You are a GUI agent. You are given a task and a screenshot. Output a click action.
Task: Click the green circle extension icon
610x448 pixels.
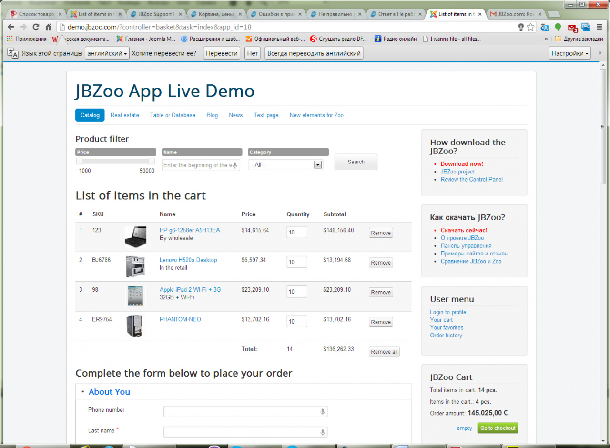(x=558, y=27)
